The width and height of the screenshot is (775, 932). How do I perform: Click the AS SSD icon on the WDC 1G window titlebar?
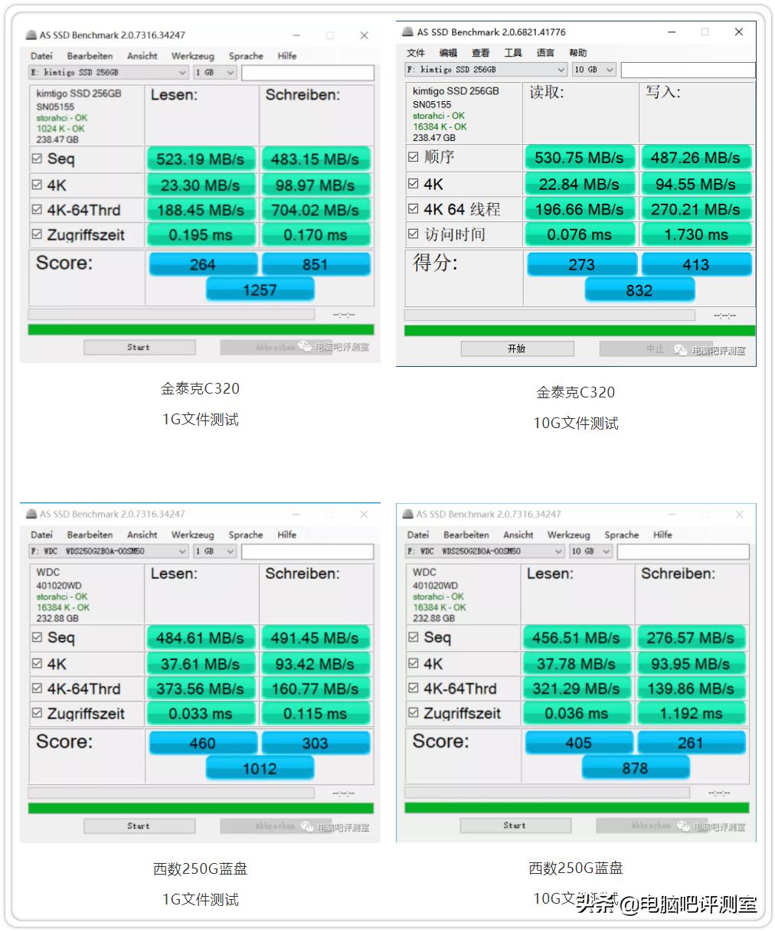tap(31, 514)
